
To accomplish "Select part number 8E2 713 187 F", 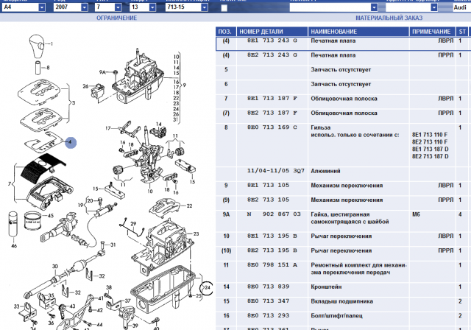I will click(x=272, y=113).
